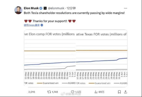Click the Weibo watermark logo

coord(63,94)
